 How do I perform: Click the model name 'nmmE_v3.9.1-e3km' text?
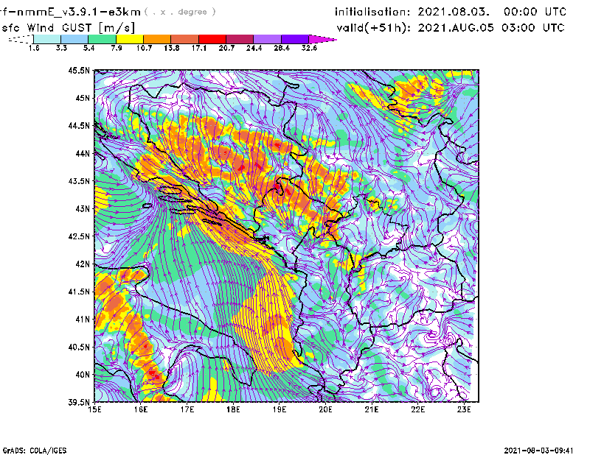(79, 12)
